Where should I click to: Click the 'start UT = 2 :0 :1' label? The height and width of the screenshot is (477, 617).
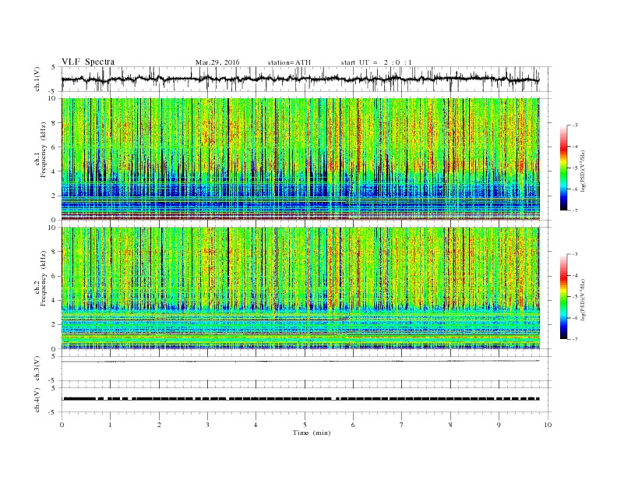tap(376, 62)
